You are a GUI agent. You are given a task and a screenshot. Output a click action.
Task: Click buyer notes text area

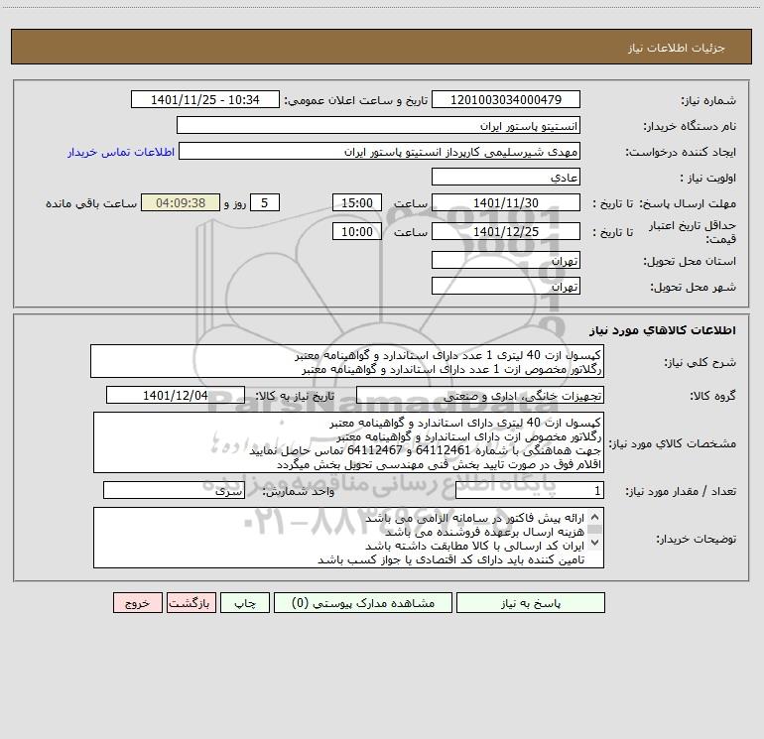point(348,538)
